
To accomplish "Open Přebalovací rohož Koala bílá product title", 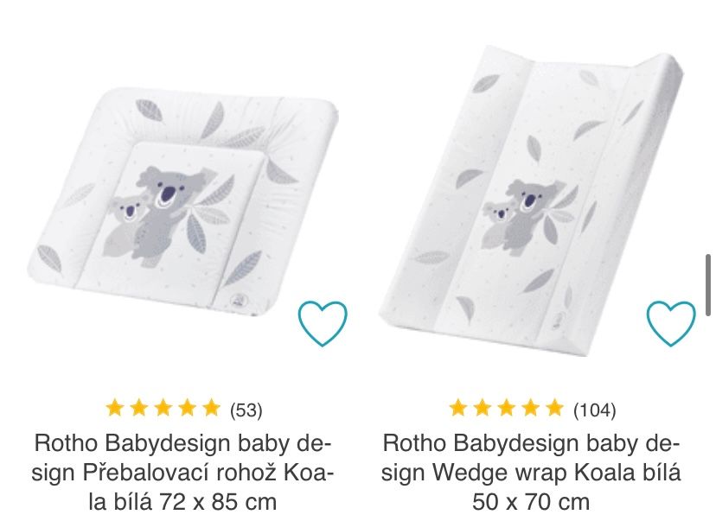I will [182, 473].
